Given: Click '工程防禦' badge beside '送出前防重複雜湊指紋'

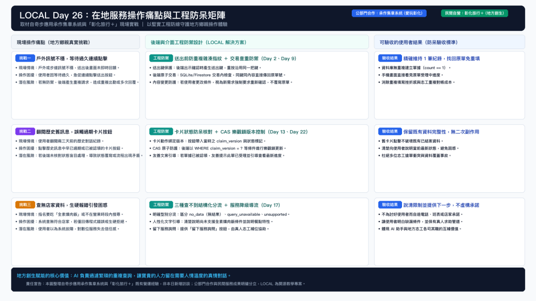Looking at the screenshot, I should click(161, 58).
